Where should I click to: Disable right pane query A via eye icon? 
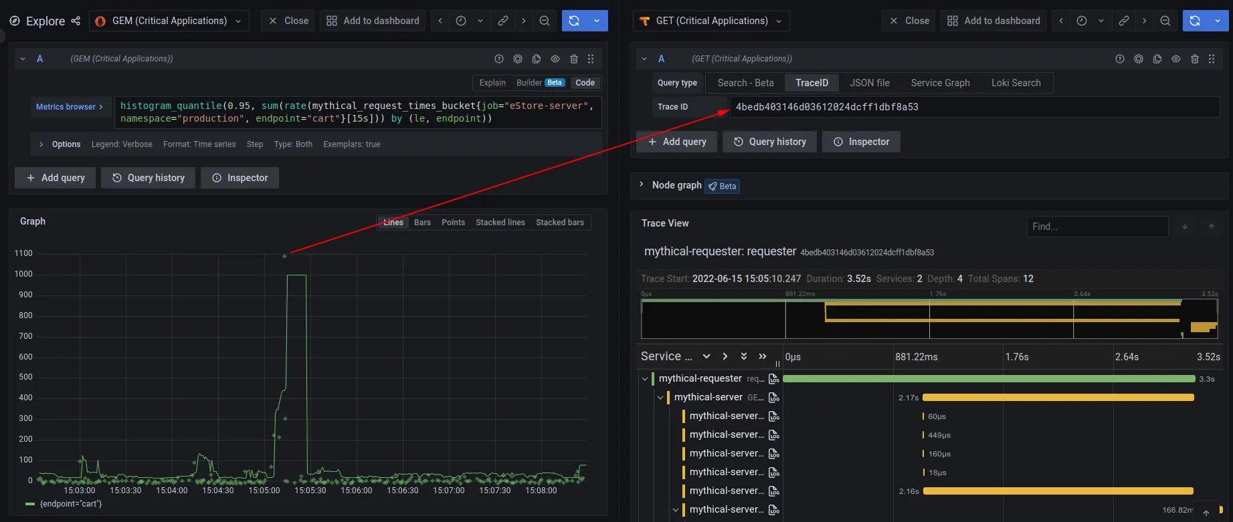[x=1176, y=59]
